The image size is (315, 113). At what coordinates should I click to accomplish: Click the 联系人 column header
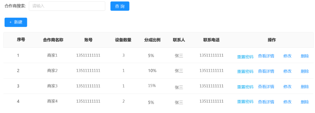tap(179, 40)
